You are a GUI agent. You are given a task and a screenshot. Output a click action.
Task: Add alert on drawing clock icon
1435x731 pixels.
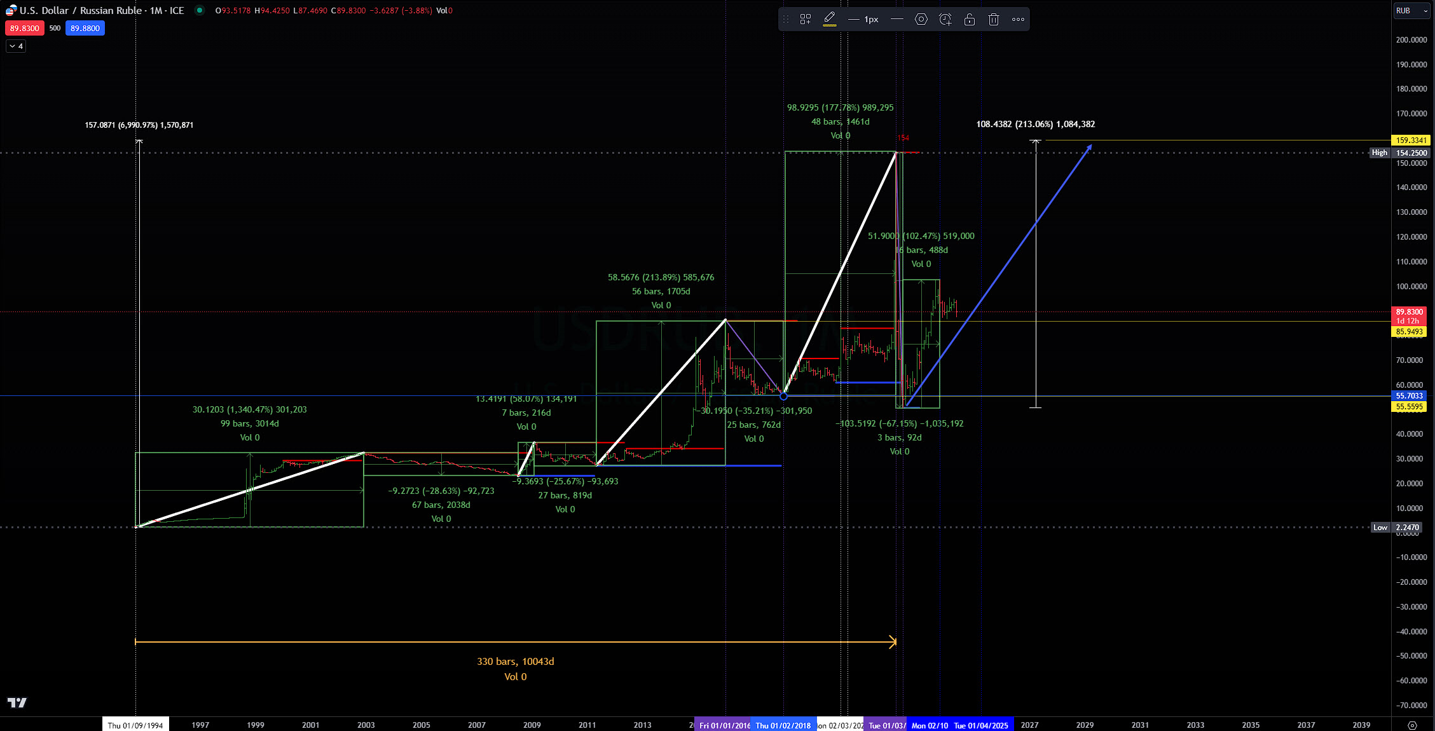pyautogui.click(x=945, y=19)
